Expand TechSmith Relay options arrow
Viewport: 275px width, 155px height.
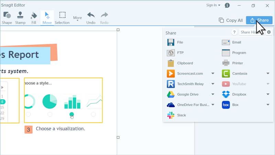(x=213, y=84)
